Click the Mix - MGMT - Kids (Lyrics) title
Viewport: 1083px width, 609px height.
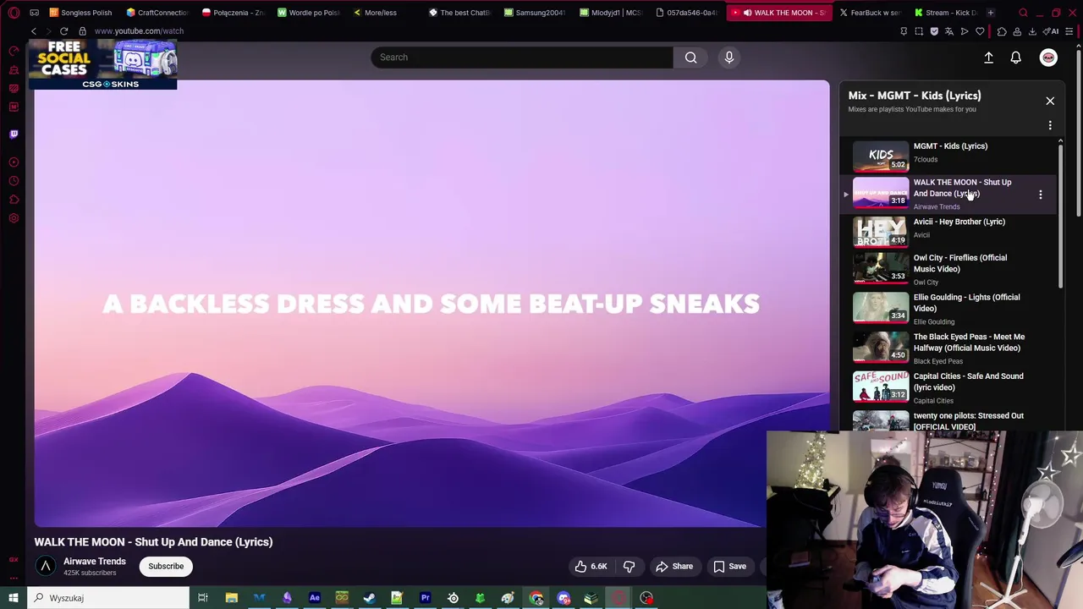coord(915,96)
